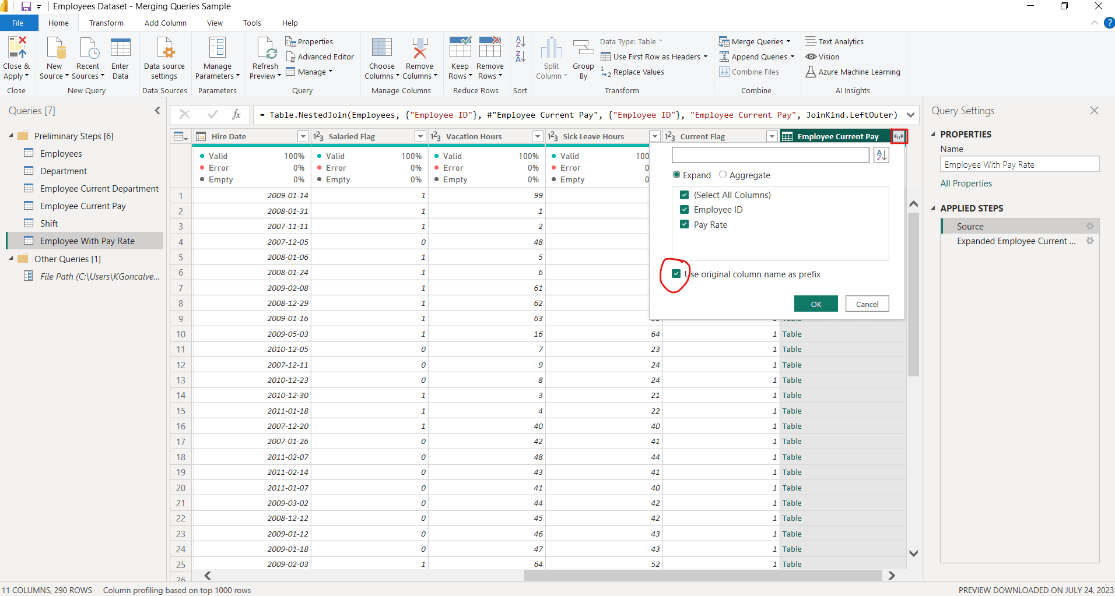Collapse the Other Queries folder
Screen dimensions: 1115x596
[x=11, y=258]
